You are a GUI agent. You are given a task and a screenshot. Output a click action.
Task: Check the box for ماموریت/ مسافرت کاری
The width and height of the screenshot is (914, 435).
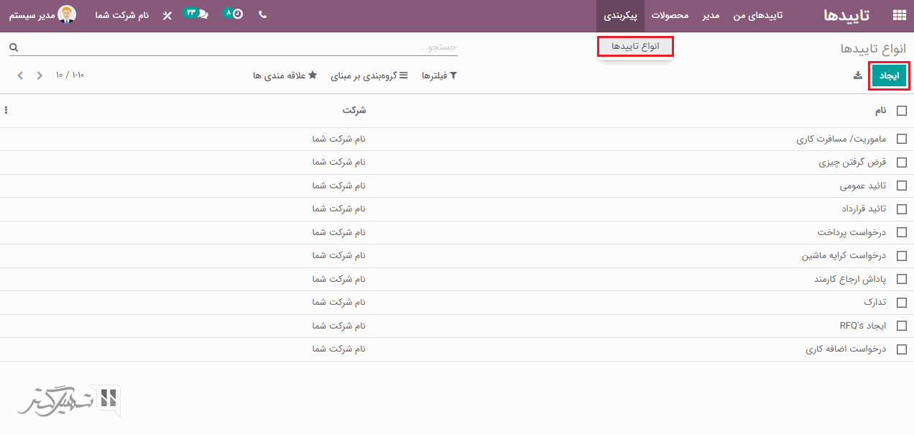click(x=901, y=139)
